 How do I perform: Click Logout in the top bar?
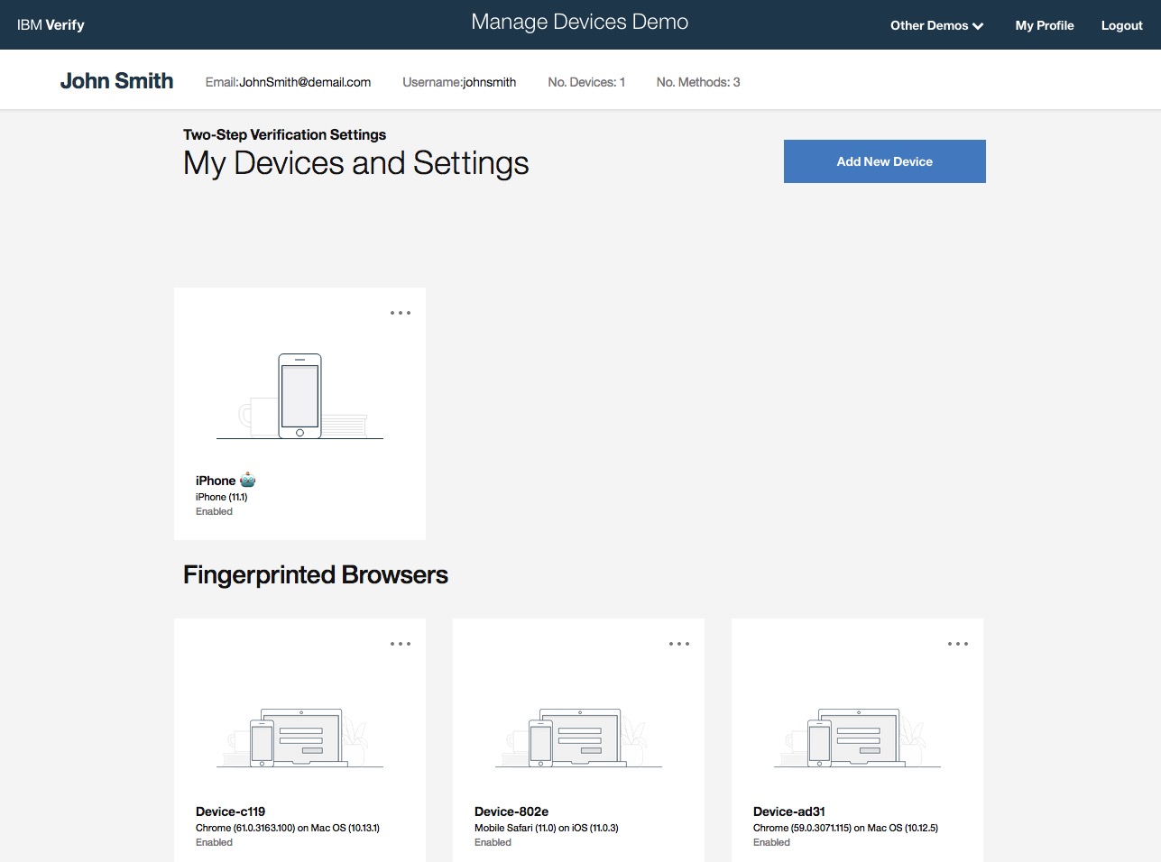click(1121, 25)
